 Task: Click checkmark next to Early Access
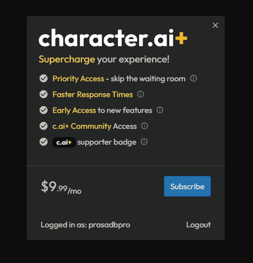point(44,110)
